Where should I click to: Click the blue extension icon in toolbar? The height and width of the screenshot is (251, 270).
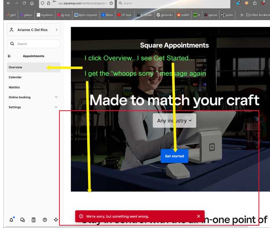pyautogui.click(x=238, y=2)
